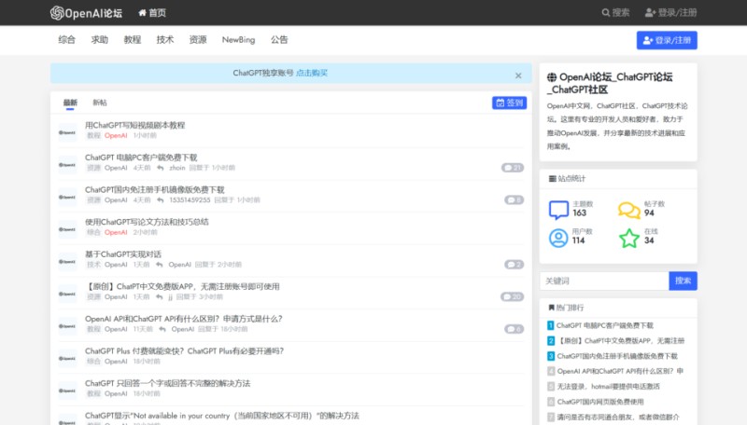Click avatar beside 基于ChatGPT实现对话
Screen dimensions: 747x425
pos(67,262)
